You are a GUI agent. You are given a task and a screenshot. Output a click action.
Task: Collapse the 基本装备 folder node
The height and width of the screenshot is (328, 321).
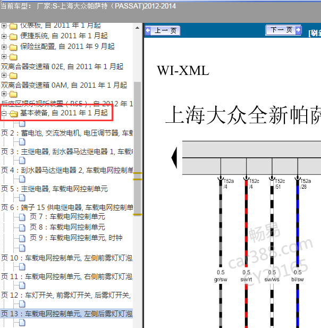(x=4, y=113)
